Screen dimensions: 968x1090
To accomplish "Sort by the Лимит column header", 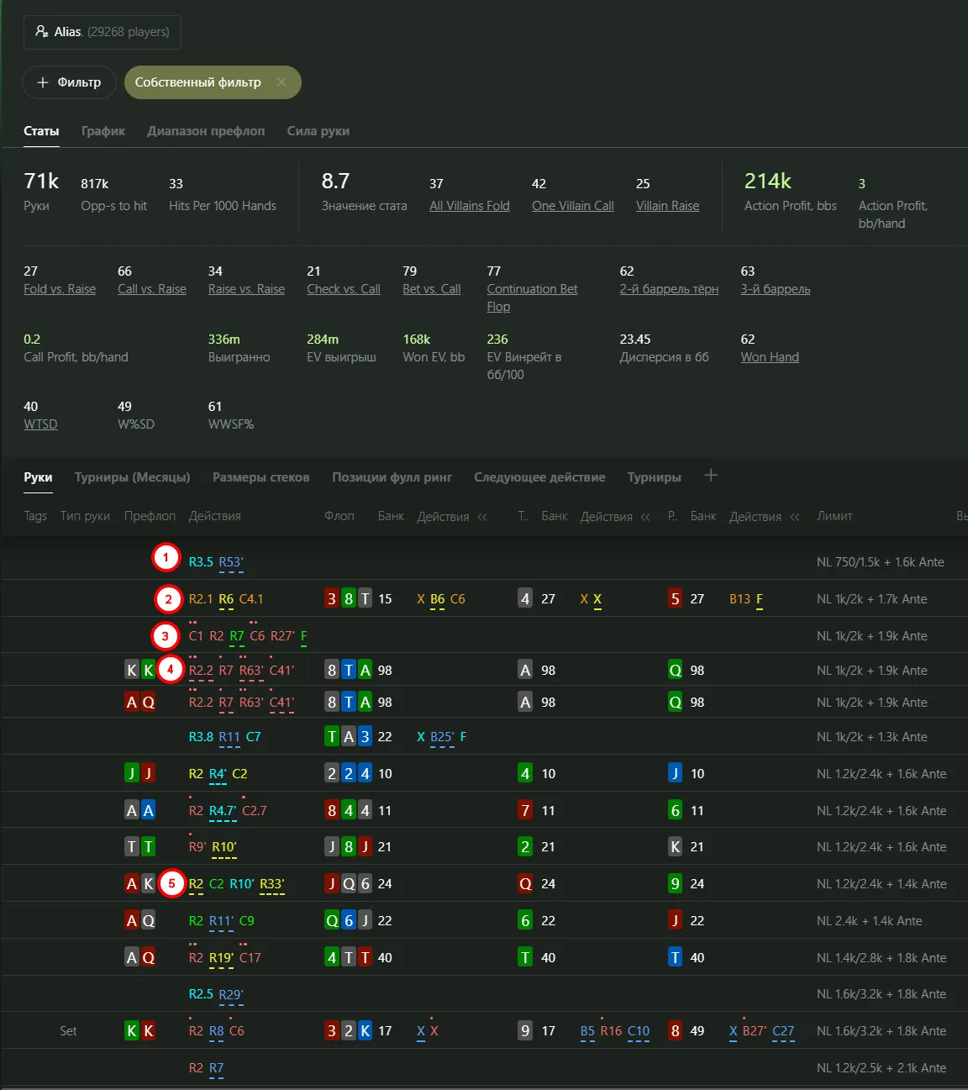I will tap(834, 516).
